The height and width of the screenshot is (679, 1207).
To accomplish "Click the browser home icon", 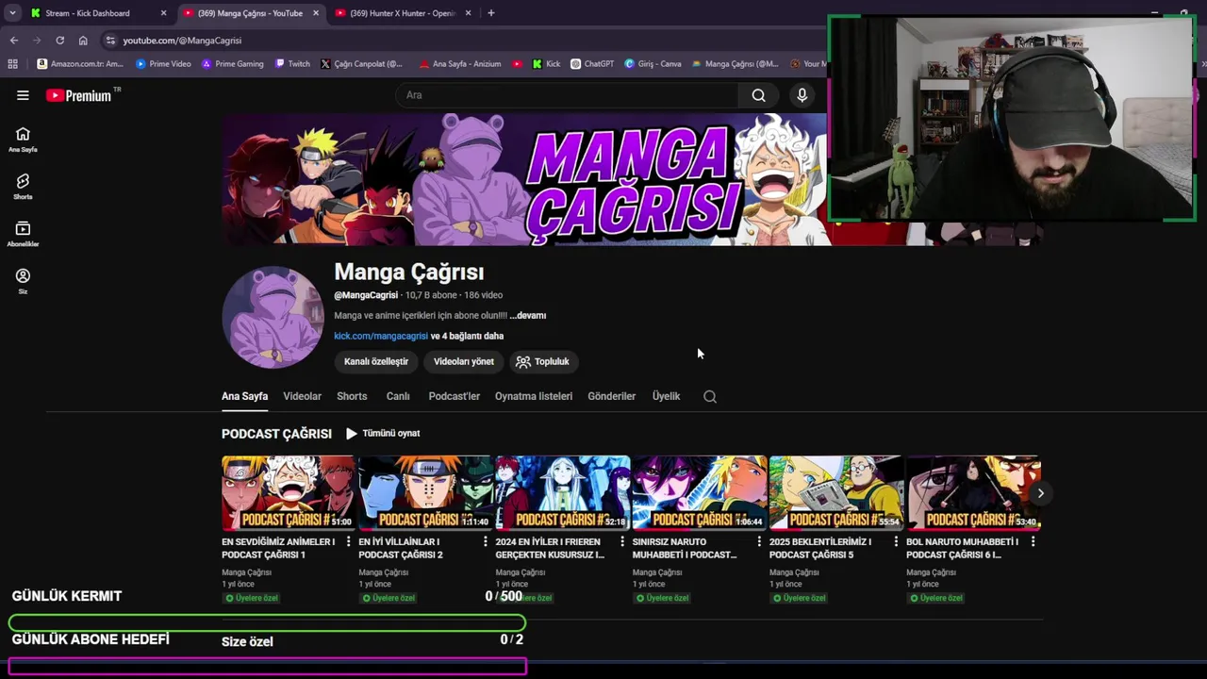I will [x=83, y=41].
